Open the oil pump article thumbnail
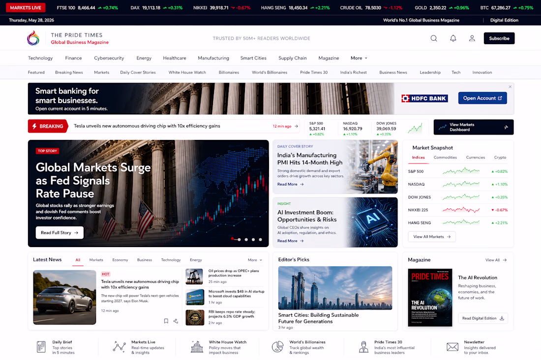 click(x=195, y=277)
